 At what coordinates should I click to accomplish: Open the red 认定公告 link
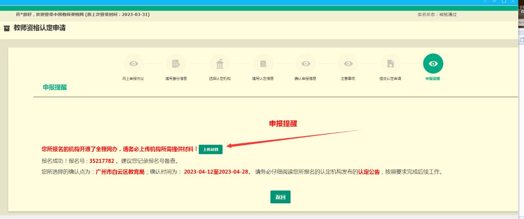coord(369,172)
